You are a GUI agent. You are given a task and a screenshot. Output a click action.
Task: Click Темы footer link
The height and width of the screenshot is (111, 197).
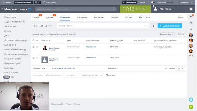69,104
